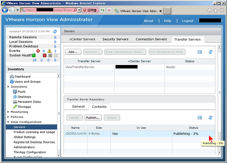Click the certificate error shield button
Viewport: 227px width, 163px height.
click(90, 10)
